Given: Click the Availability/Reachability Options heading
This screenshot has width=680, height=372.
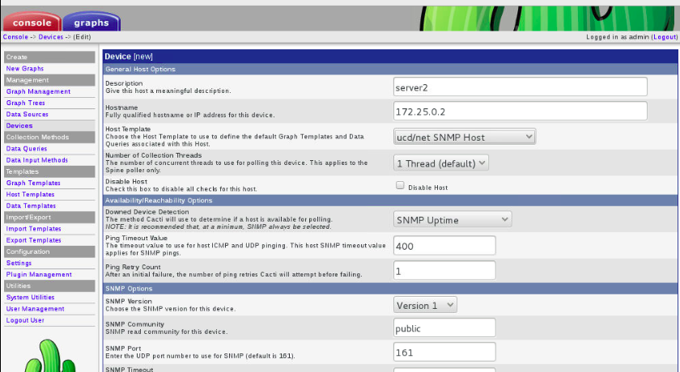Looking at the screenshot, I should click(159, 201).
